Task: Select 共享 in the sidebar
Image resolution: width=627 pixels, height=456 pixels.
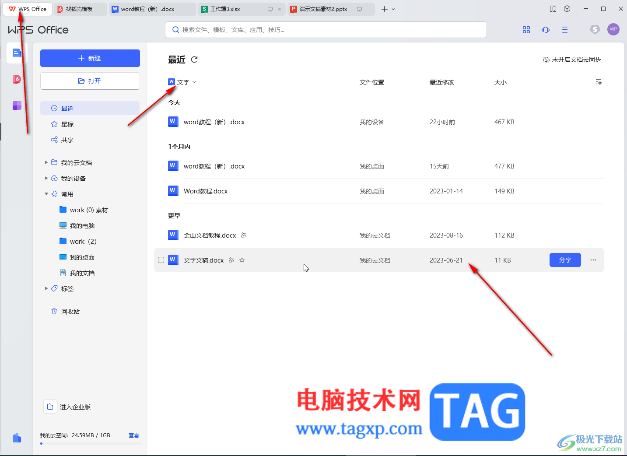Action: coord(90,140)
